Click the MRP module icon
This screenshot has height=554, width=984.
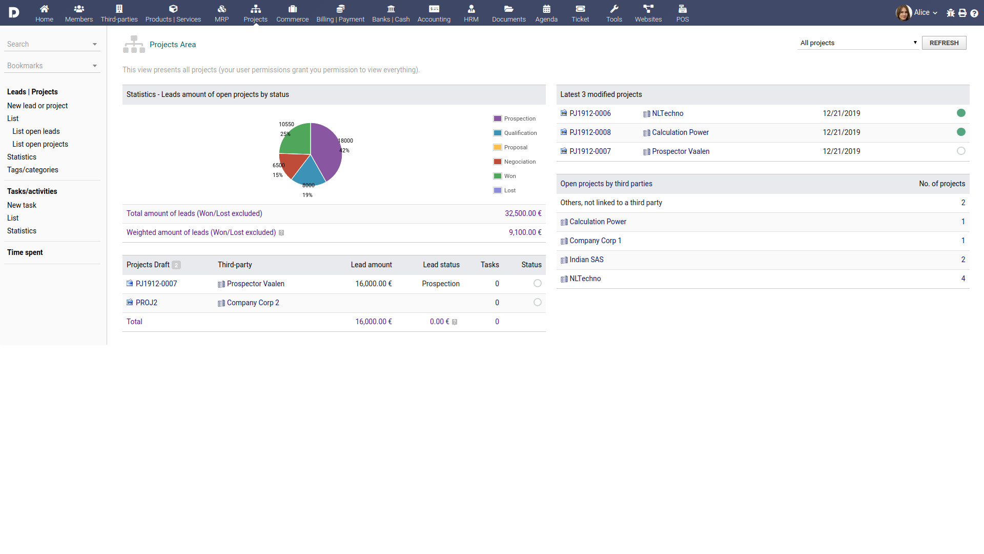click(221, 9)
